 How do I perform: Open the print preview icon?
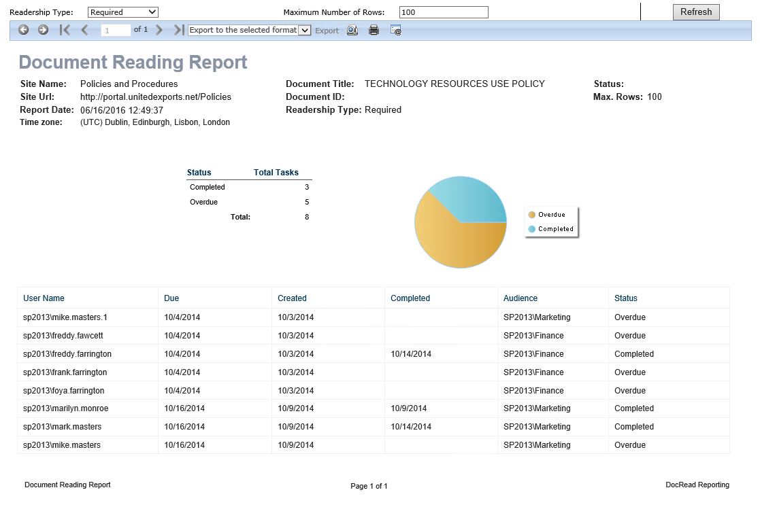coord(352,30)
